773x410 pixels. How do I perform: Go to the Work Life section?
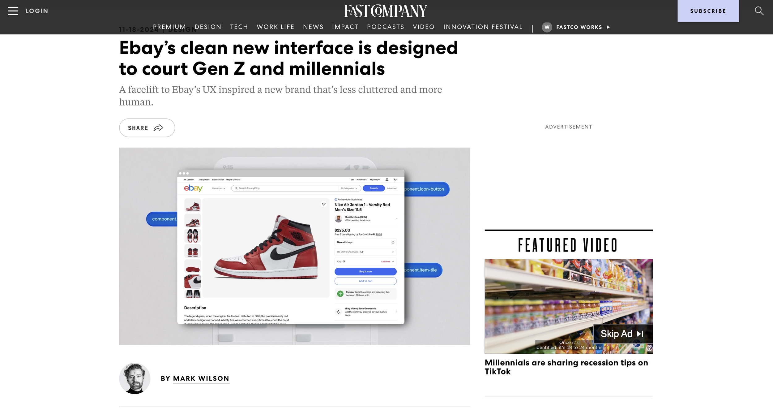(x=275, y=27)
